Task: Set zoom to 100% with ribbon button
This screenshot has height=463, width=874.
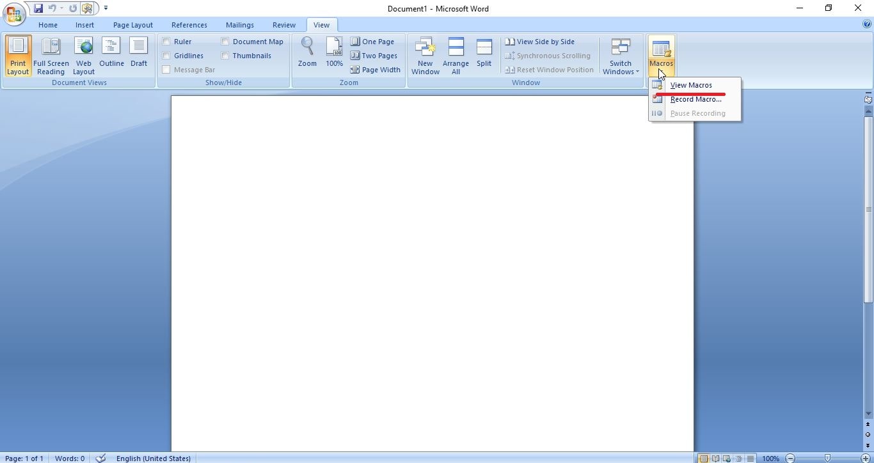Action: click(334, 52)
